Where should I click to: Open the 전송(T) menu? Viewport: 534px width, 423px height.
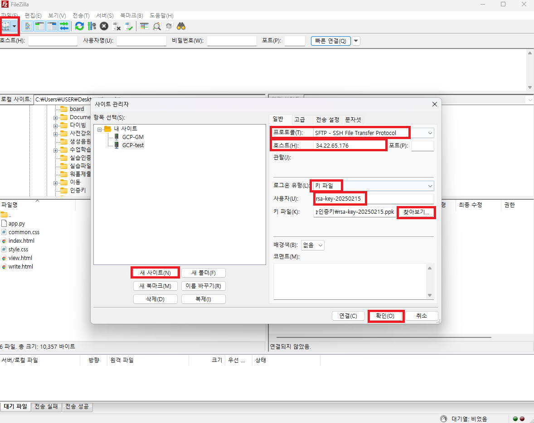click(x=81, y=16)
